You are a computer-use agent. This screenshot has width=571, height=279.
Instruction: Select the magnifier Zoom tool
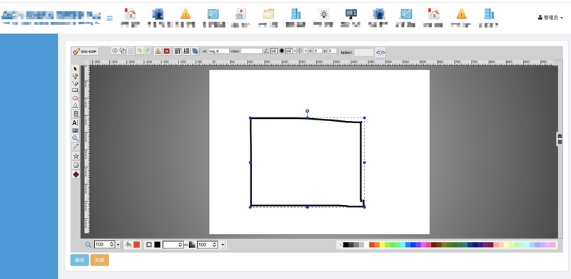coord(75,138)
